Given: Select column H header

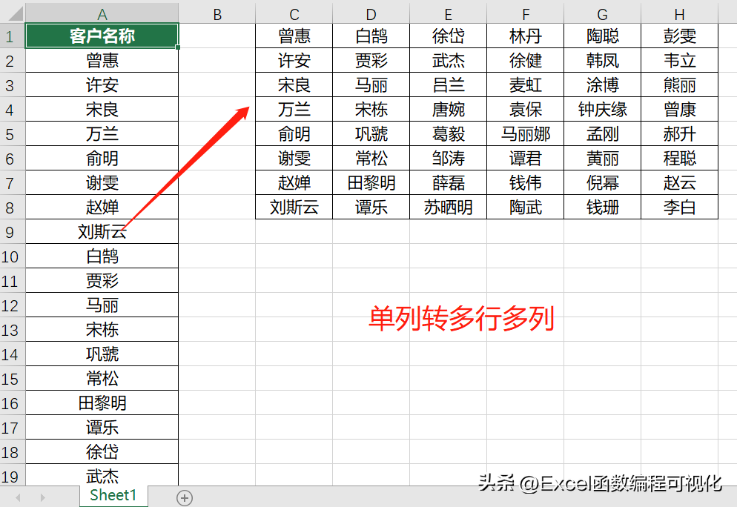Looking at the screenshot, I should coord(680,13).
